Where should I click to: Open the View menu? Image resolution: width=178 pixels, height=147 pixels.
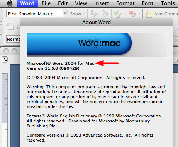coord(81,3)
